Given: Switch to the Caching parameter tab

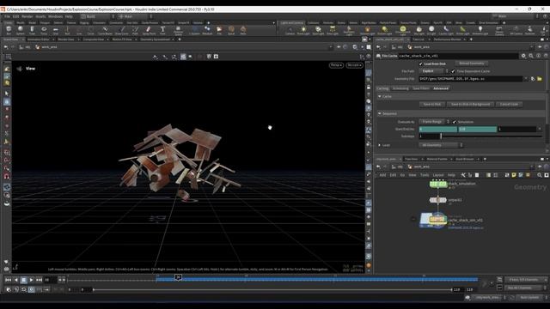Looking at the screenshot, I should (x=382, y=88).
